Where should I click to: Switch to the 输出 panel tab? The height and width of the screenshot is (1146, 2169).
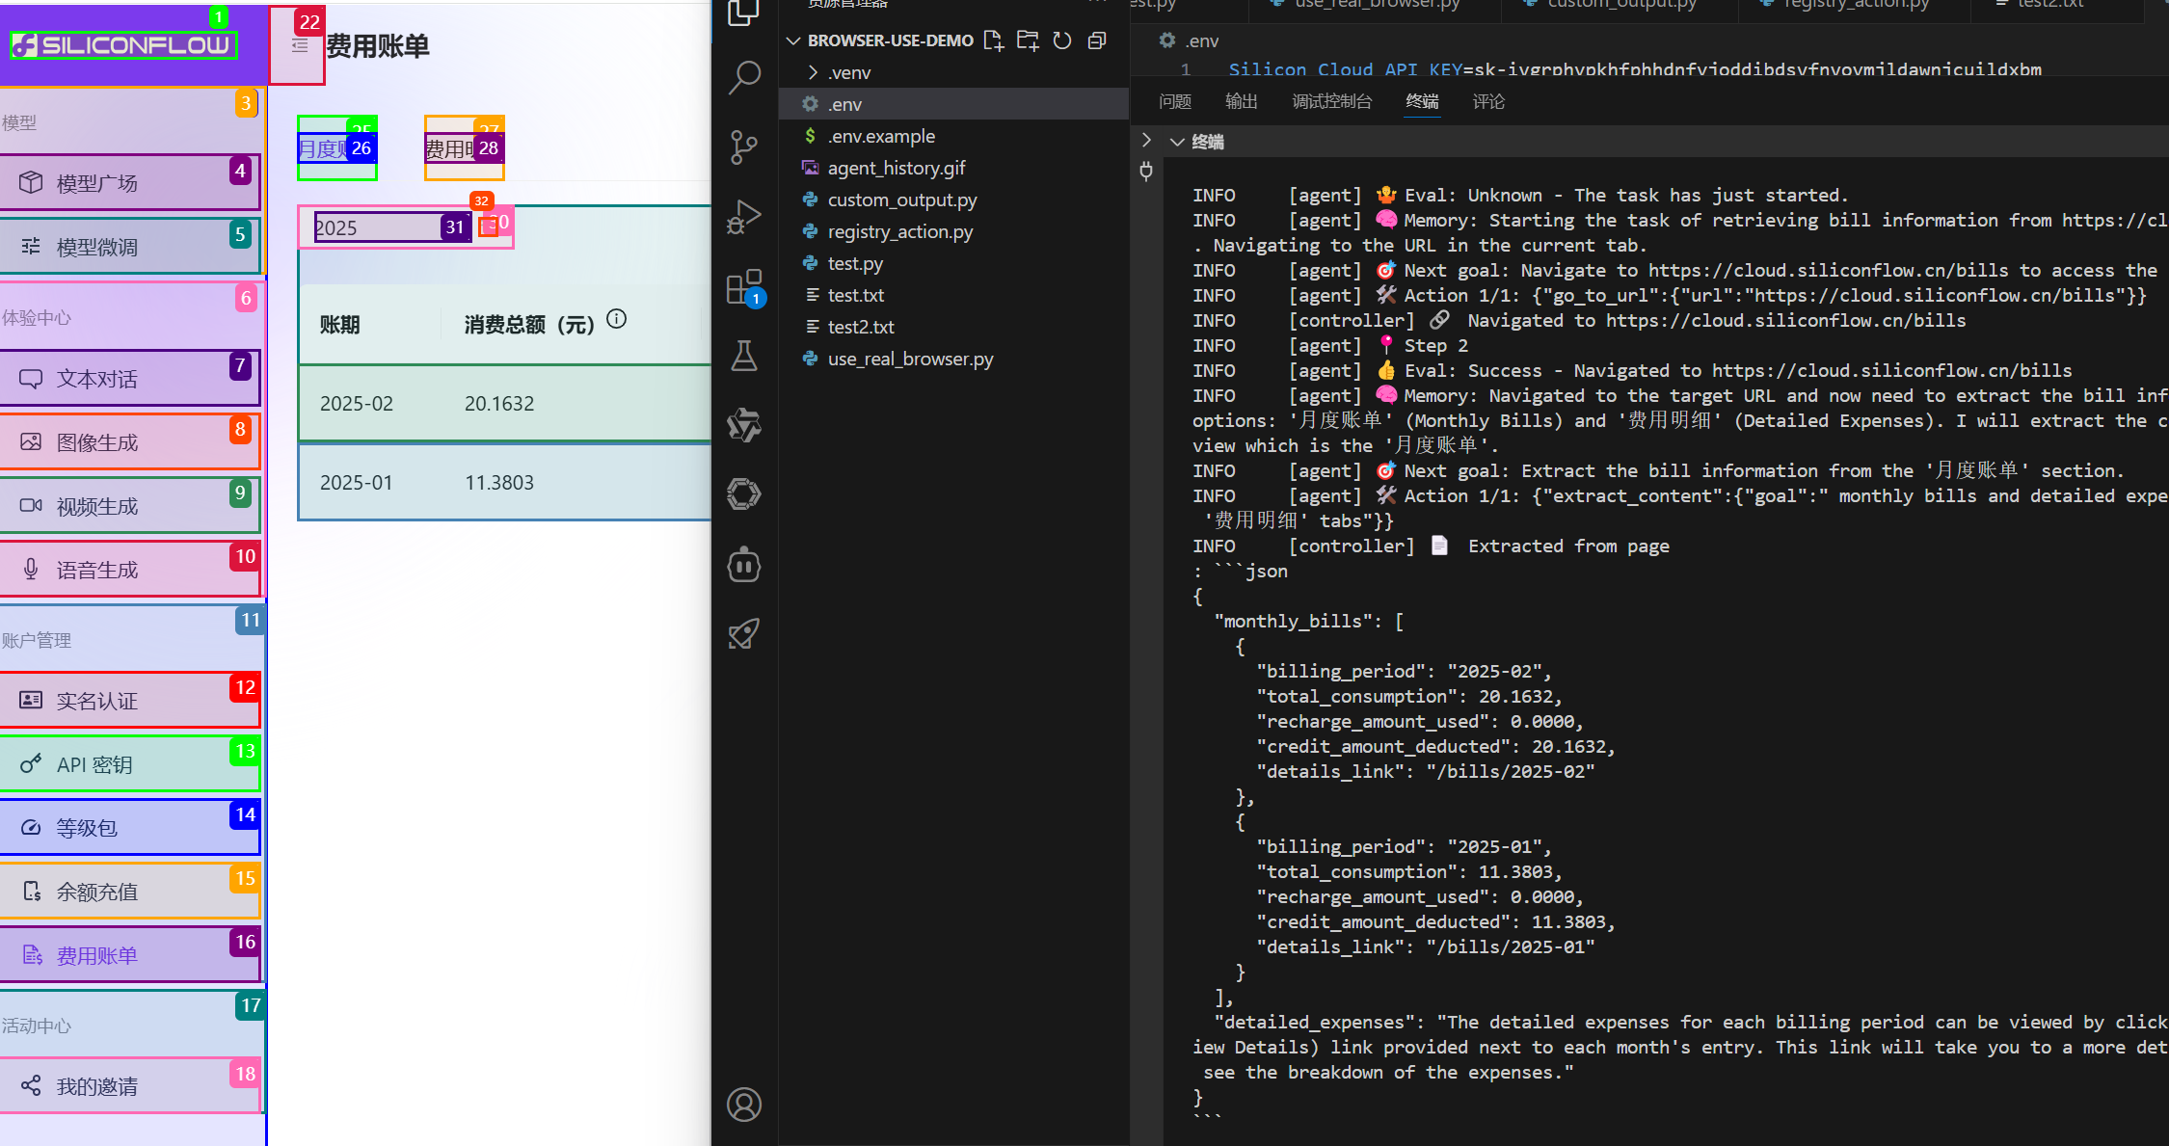[x=1241, y=101]
